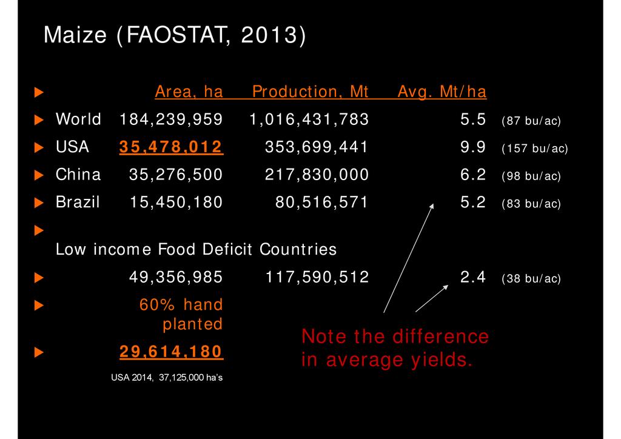The image size is (621, 439).
Task: Select the underlined Area, ha column header
Action: pyautogui.click(x=189, y=92)
